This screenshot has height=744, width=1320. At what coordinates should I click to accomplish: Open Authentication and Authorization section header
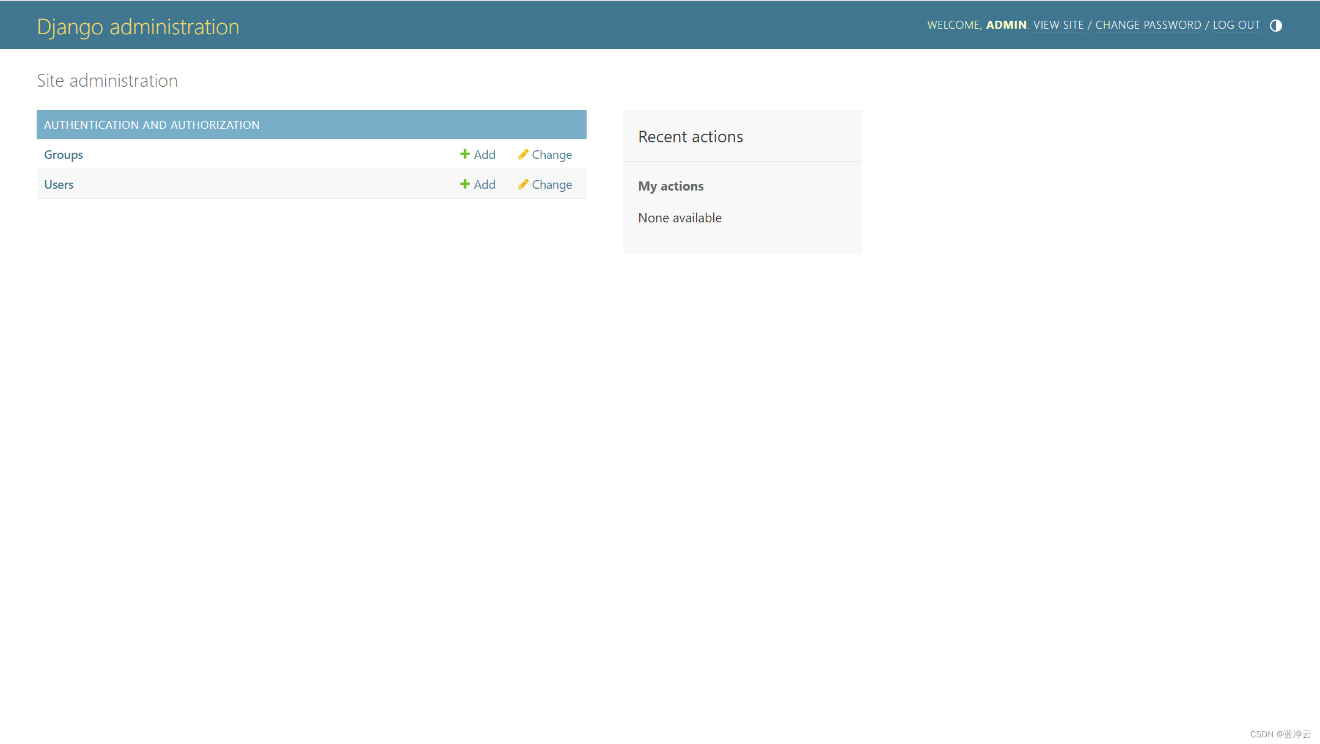[152, 125]
